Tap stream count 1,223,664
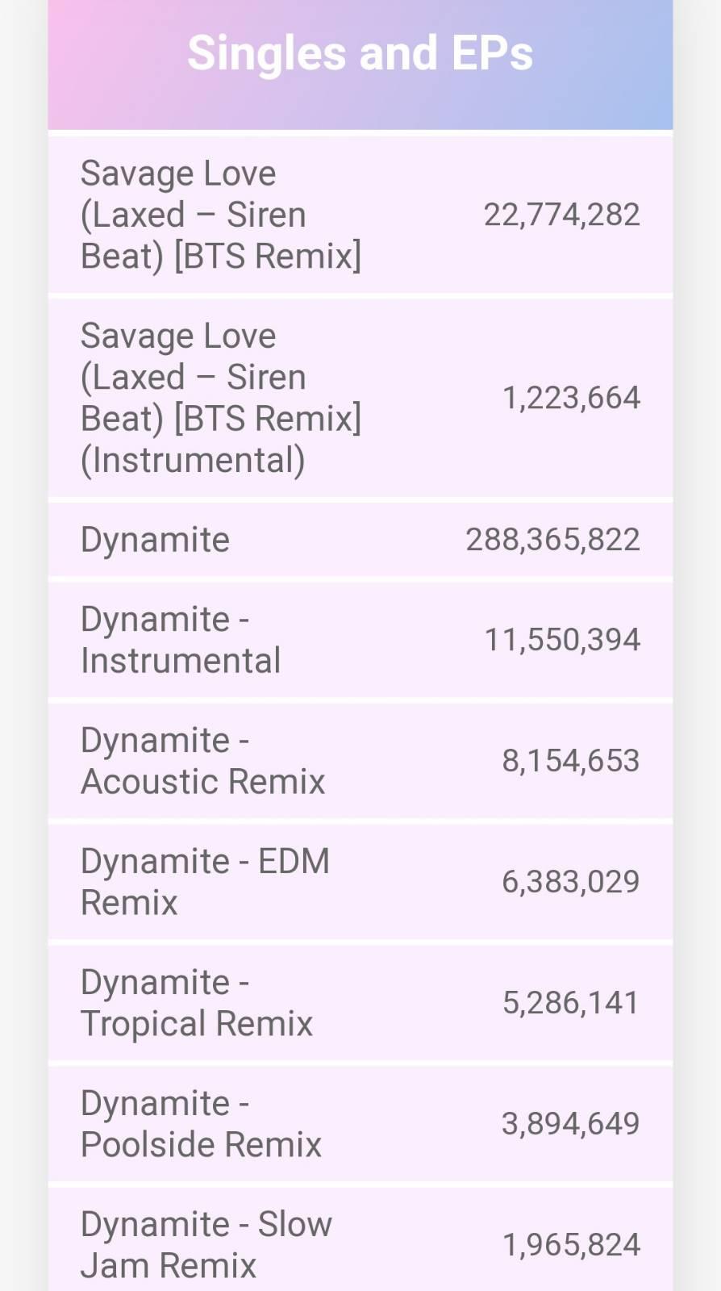This screenshot has width=721, height=1291. 571,398
